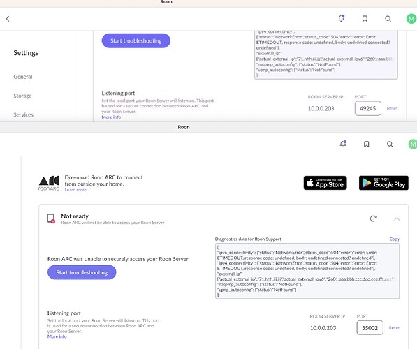Image resolution: width=417 pixels, height=349 pixels.
Task: Download Roon ARC on the App Store
Action: pyautogui.click(x=325, y=183)
